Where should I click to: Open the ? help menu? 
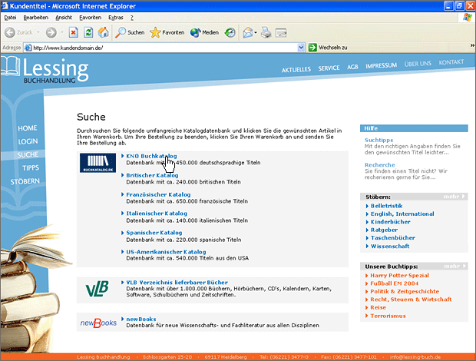132,18
